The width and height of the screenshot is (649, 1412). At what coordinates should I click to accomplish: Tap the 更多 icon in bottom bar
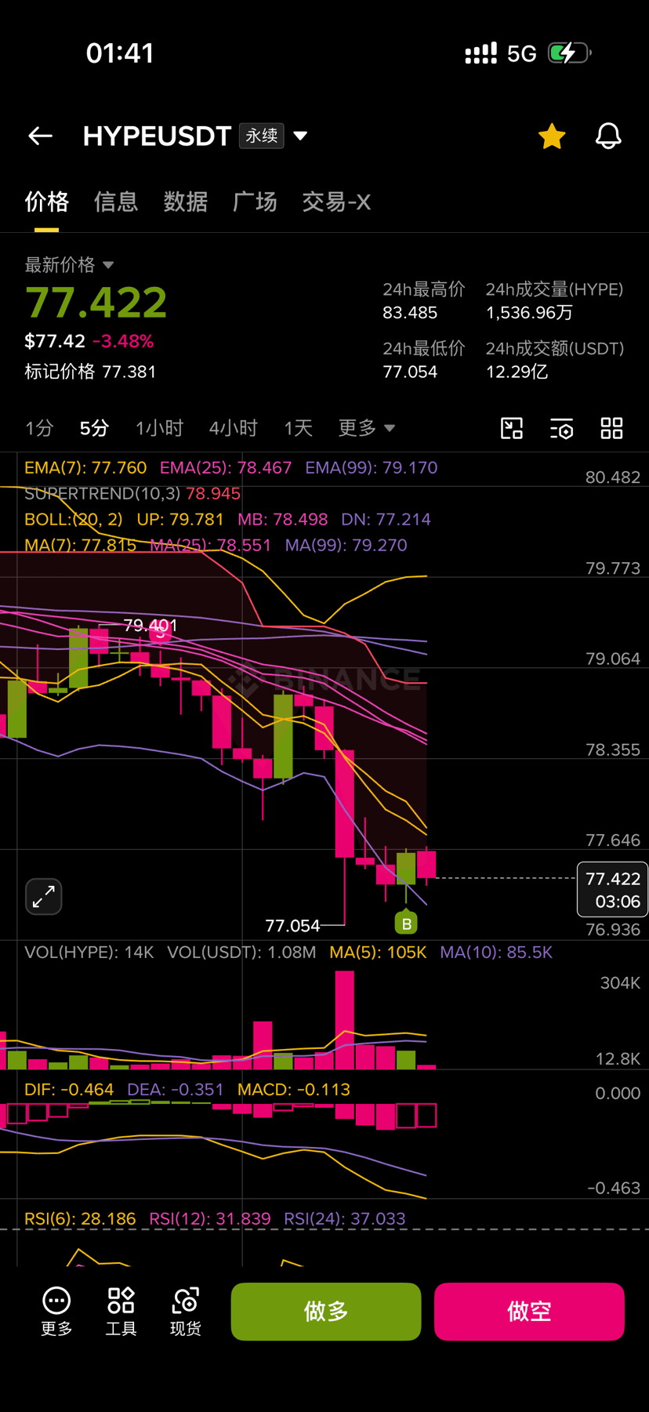pyautogui.click(x=56, y=1311)
